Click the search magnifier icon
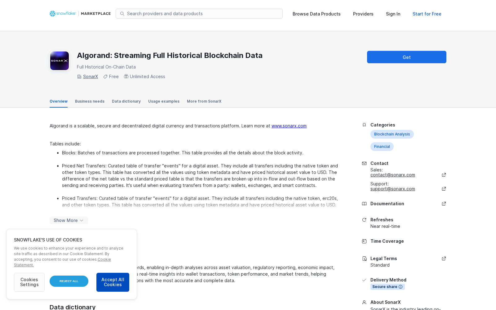This screenshot has width=496, height=310. (x=122, y=14)
